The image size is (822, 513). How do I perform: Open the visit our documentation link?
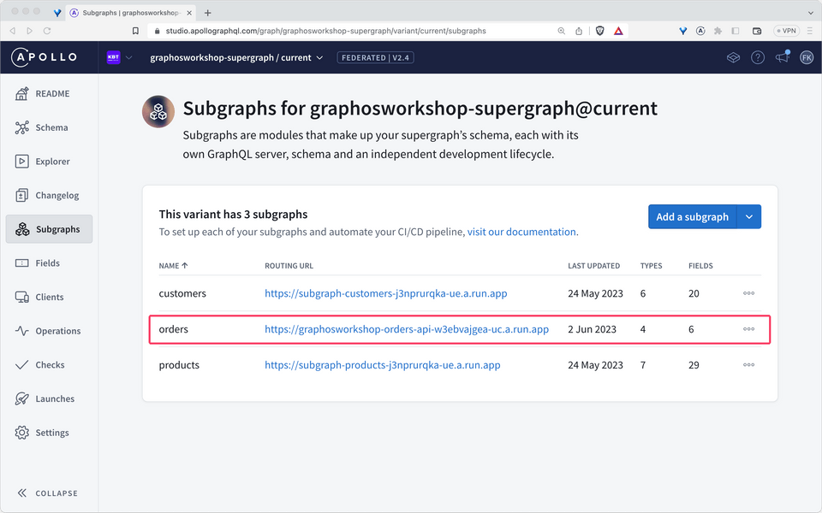click(x=521, y=232)
